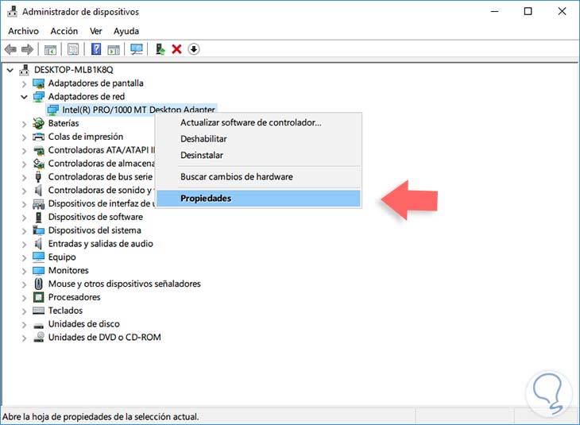Open the Archivo menu
Image resolution: width=580 pixels, height=425 pixels.
(23, 31)
